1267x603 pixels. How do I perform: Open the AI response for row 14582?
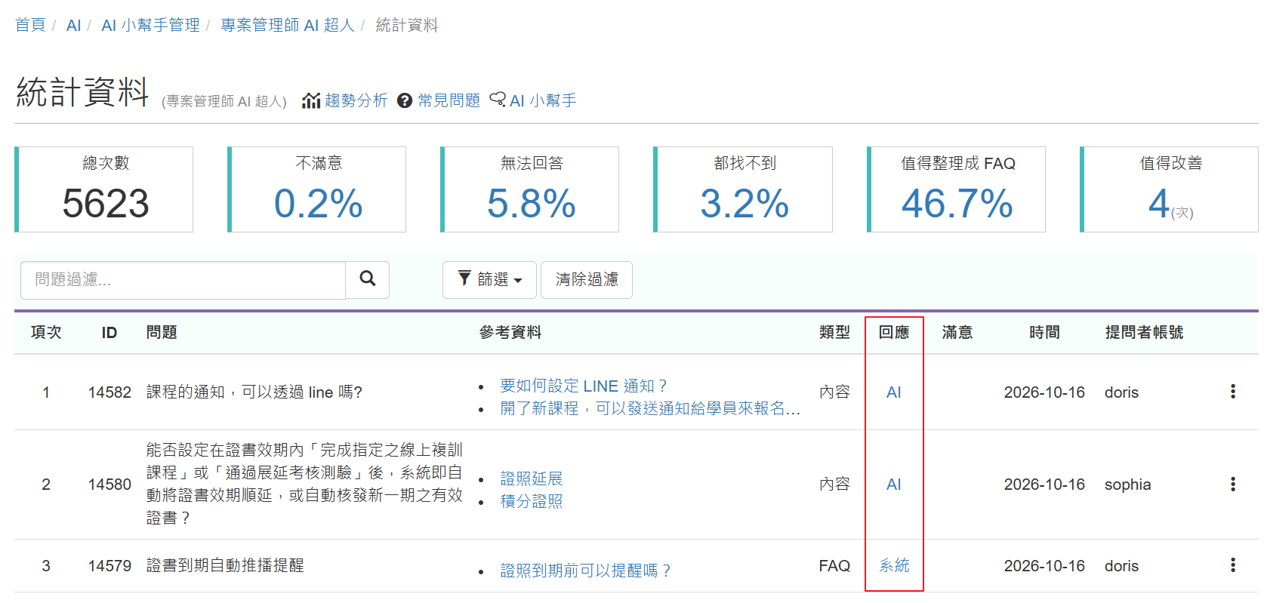[893, 392]
